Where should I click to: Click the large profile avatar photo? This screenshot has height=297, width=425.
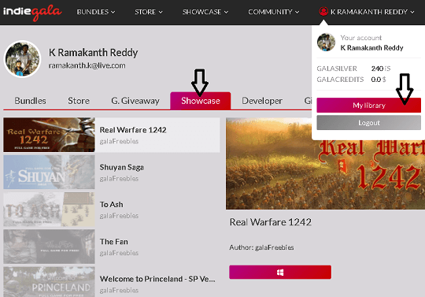[x=22, y=59]
